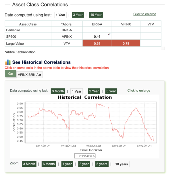
Task: Click to enlarge the correlations table
Action: 145,14
